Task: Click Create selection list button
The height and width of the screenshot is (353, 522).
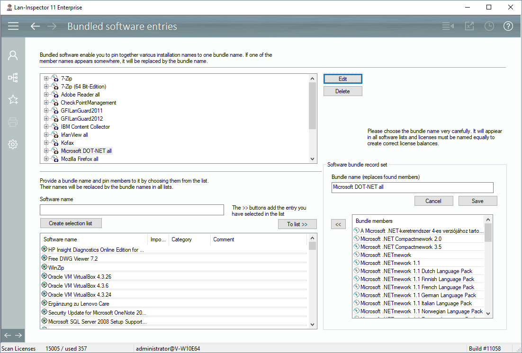Action: [x=71, y=223]
